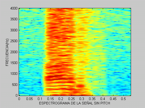Click the 0.2 time tick label
The height and width of the screenshot is (108, 145).
(x=61, y=99)
